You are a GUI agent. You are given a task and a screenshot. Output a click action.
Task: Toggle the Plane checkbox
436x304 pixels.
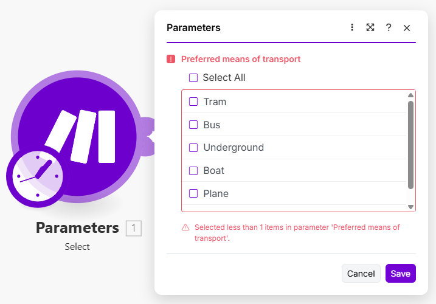pyautogui.click(x=193, y=194)
